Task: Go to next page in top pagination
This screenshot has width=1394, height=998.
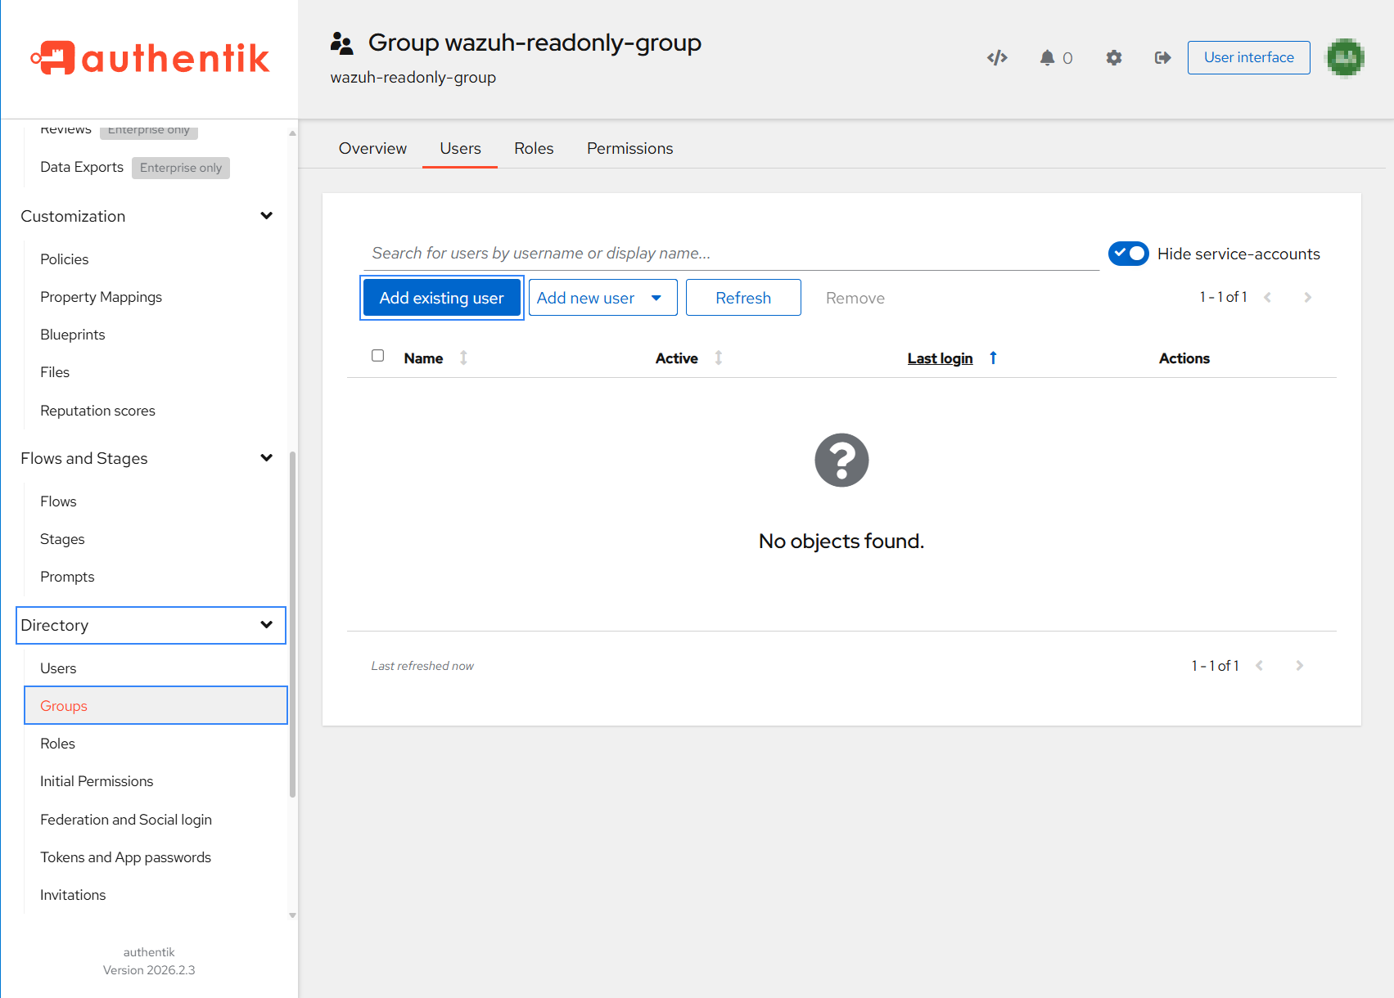Action: coord(1307,297)
